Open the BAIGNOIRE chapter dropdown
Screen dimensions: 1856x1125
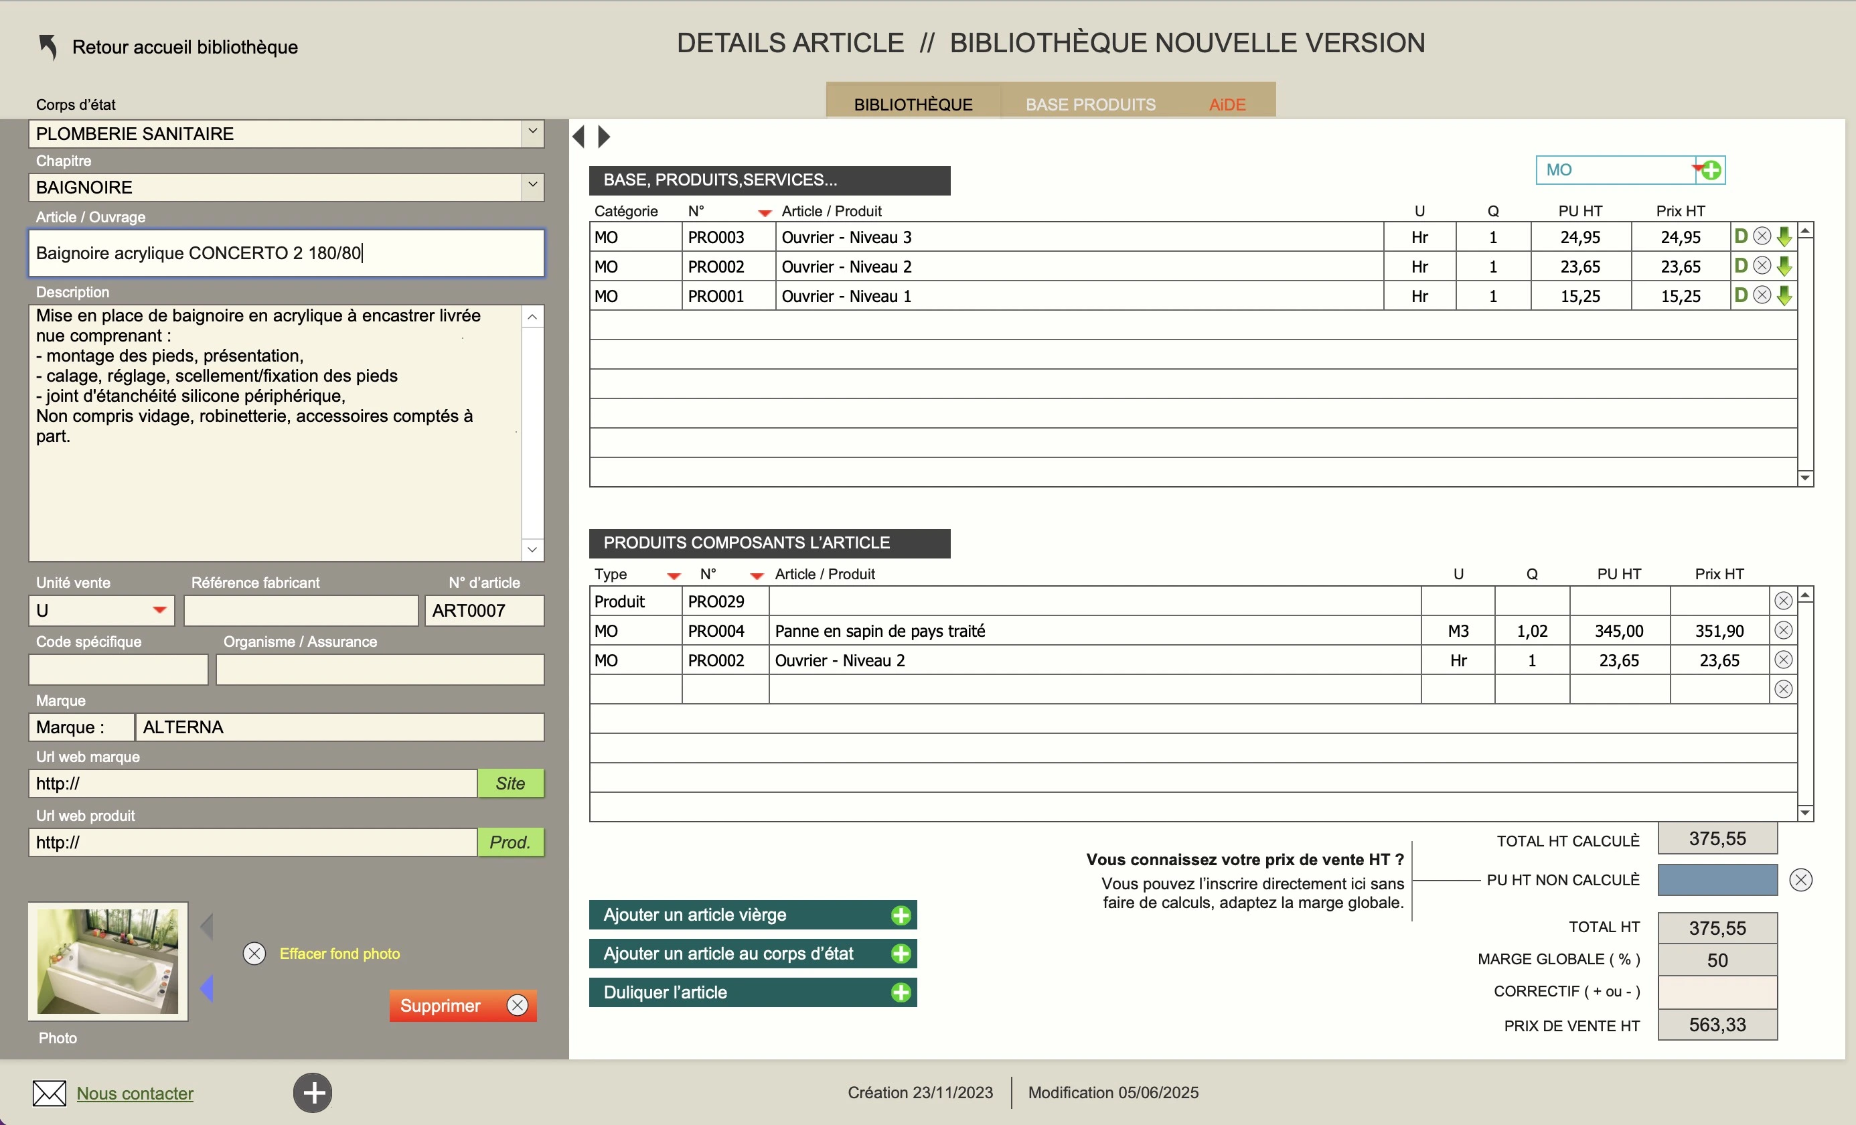(532, 187)
